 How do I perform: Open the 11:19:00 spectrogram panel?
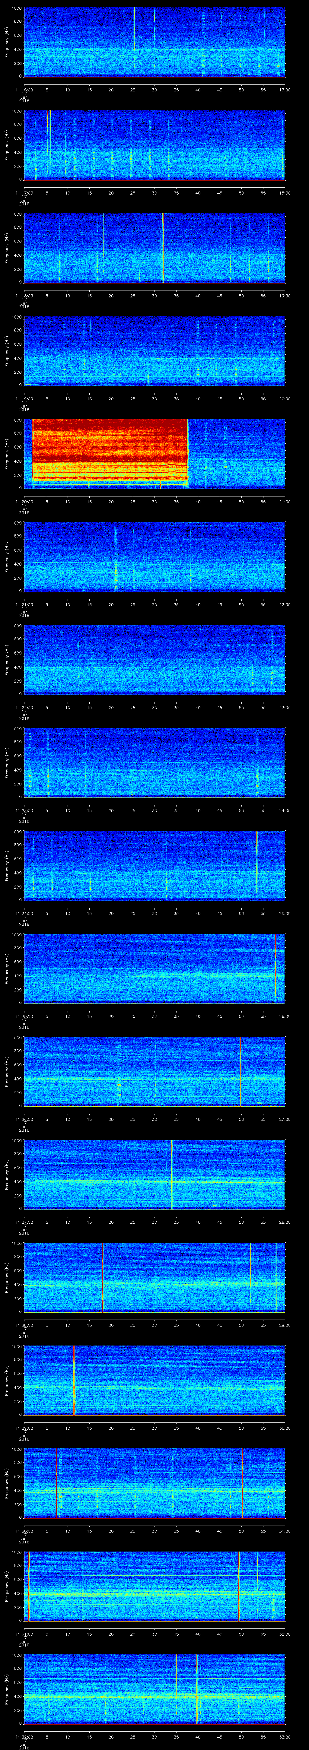pyautogui.click(x=154, y=351)
